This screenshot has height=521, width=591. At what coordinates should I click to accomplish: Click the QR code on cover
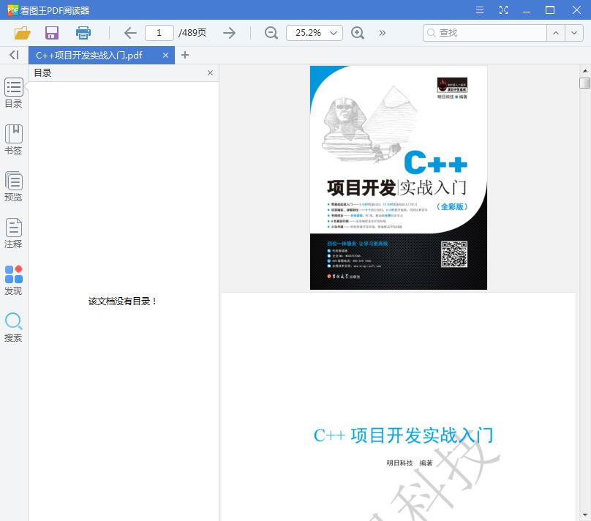coord(454,254)
